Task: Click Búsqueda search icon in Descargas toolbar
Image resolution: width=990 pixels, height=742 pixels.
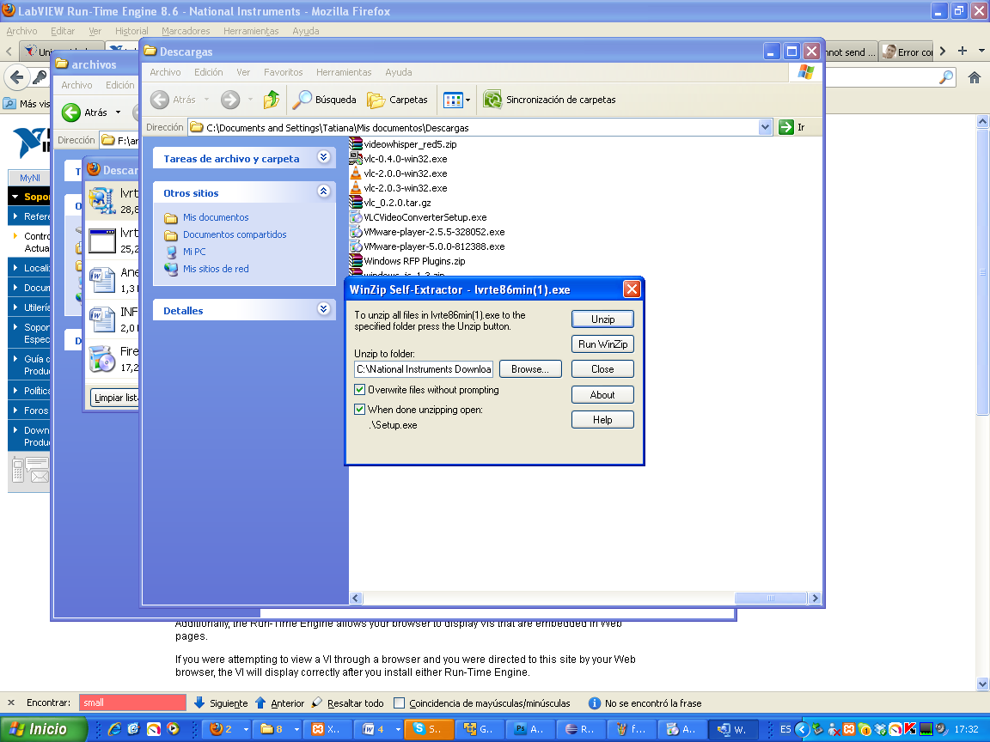Action: [x=302, y=100]
